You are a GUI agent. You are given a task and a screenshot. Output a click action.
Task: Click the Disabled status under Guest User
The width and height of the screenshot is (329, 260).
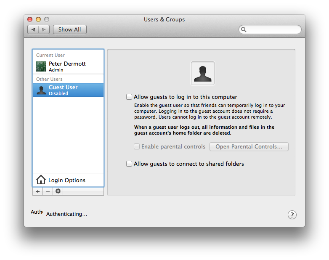click(x=58, y=93)
